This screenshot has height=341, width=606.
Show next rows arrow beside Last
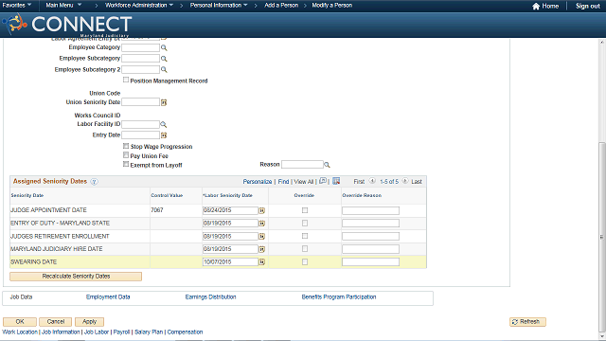tap(405, 181)
